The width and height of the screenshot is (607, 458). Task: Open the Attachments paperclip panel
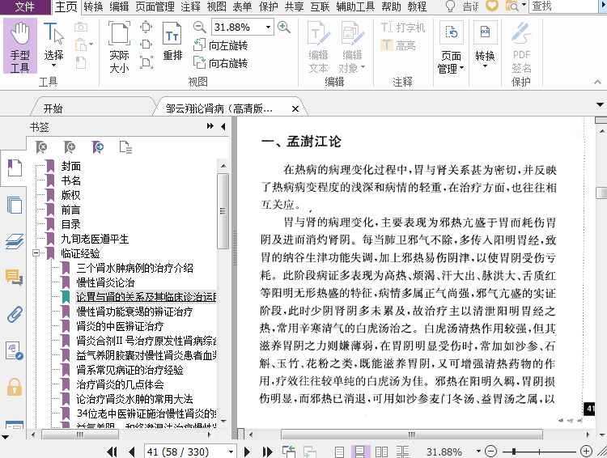tap(14, 314)
